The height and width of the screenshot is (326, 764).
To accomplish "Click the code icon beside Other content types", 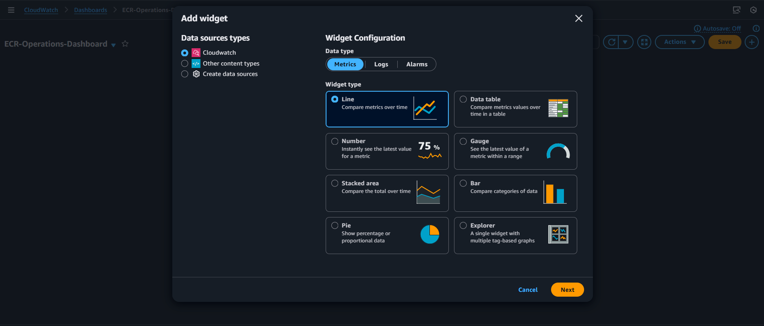I will tap(196, 63).
